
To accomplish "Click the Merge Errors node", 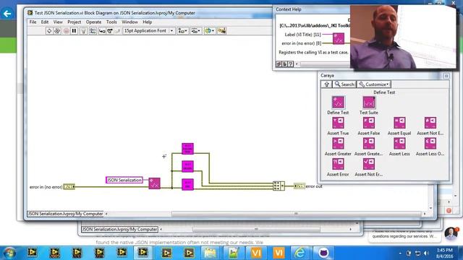I will click(279, 186).
